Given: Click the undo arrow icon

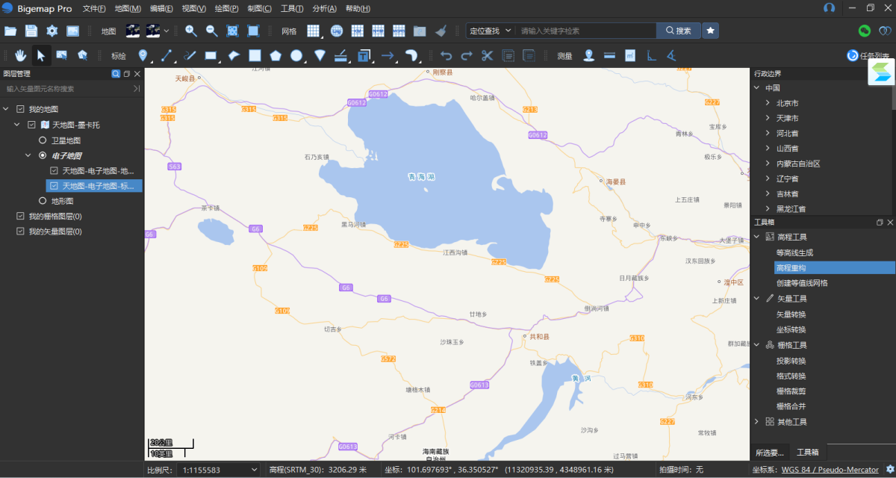Looking at the screenshot, I should [x=446, y=55].
